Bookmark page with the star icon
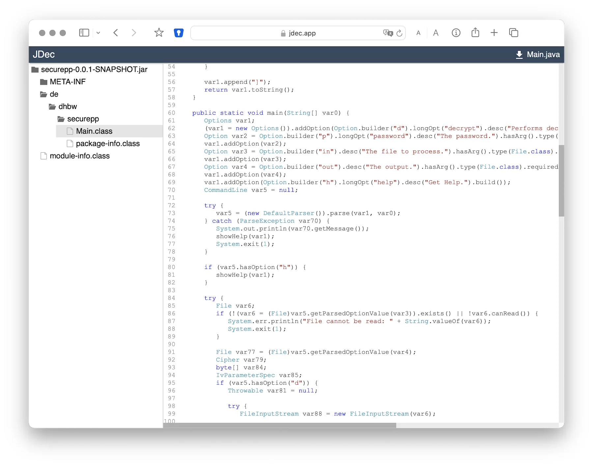Screen dimensions: 593x466 159,33
